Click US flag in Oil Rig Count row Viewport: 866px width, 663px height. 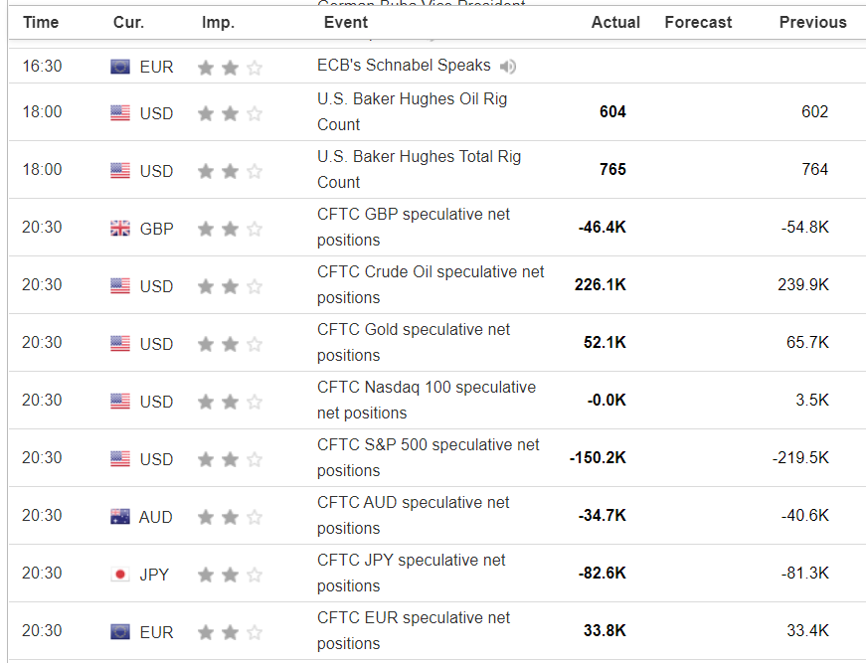[x=120, y=113]
